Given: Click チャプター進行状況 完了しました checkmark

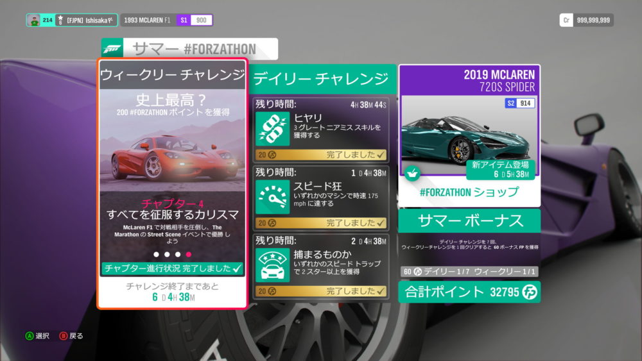Looking at the screenshot, I should (238, 268).
